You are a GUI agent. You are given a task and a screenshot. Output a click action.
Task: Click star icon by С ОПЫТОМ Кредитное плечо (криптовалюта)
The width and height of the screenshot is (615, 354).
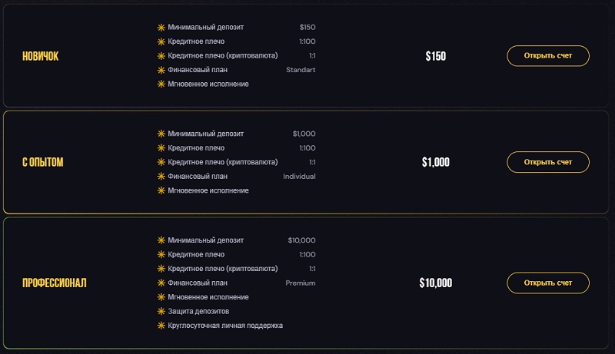pos(161,162)
